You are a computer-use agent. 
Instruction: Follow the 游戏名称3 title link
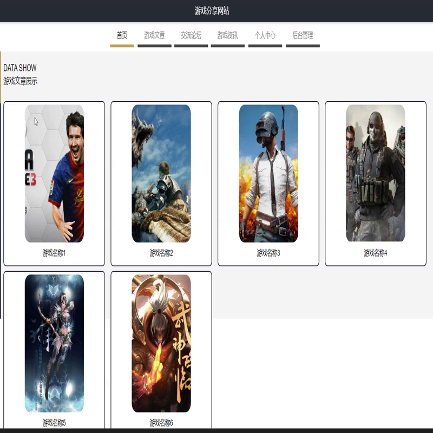point(268,253)
